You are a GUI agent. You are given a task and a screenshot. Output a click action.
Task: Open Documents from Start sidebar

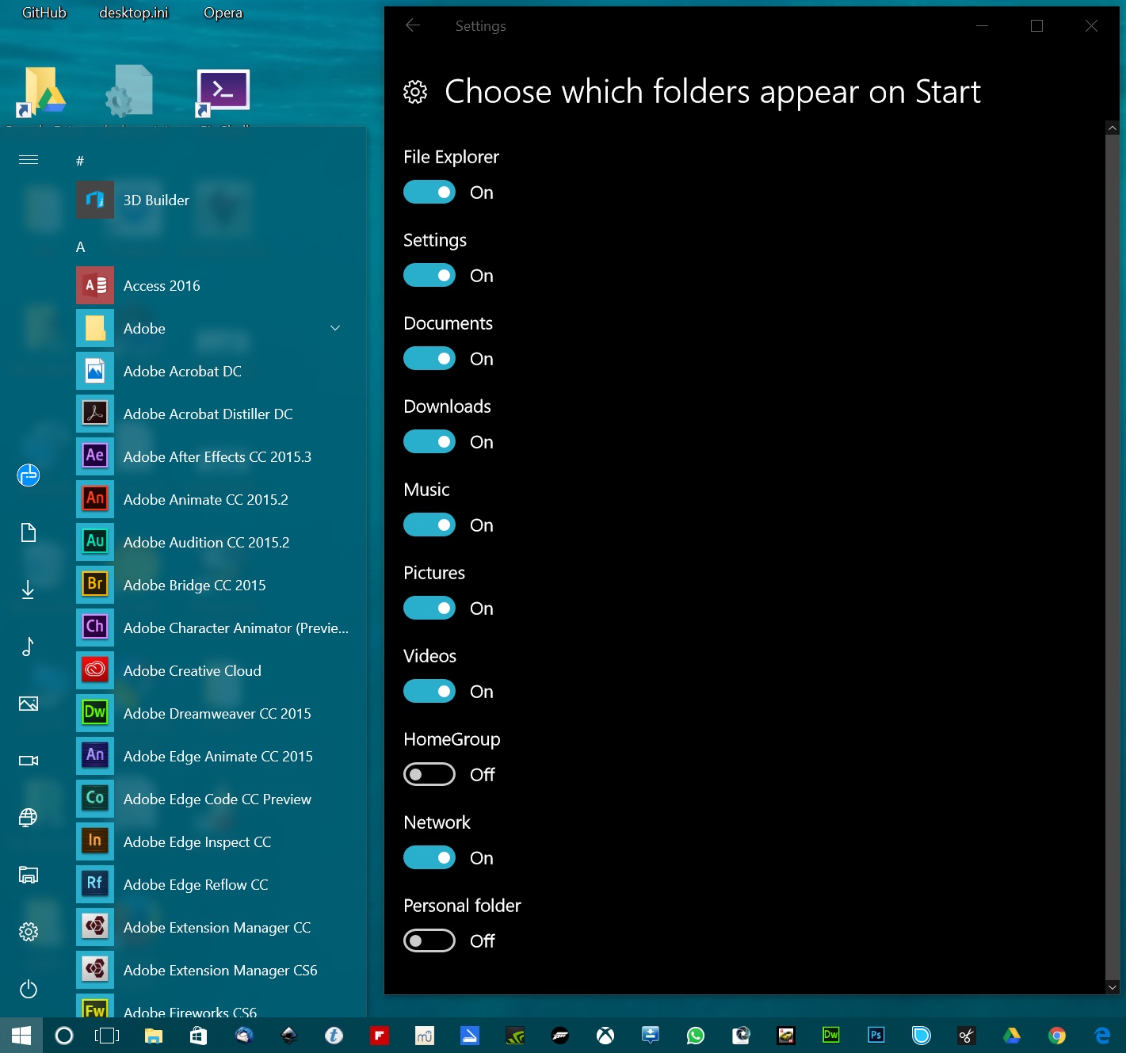pyautogui.click(x=29, y=532)
